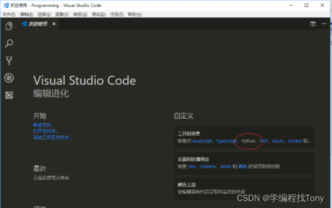Open the Explorer view in activity bar
Viewport: 332px width, 208px height.
coord(9,26)
